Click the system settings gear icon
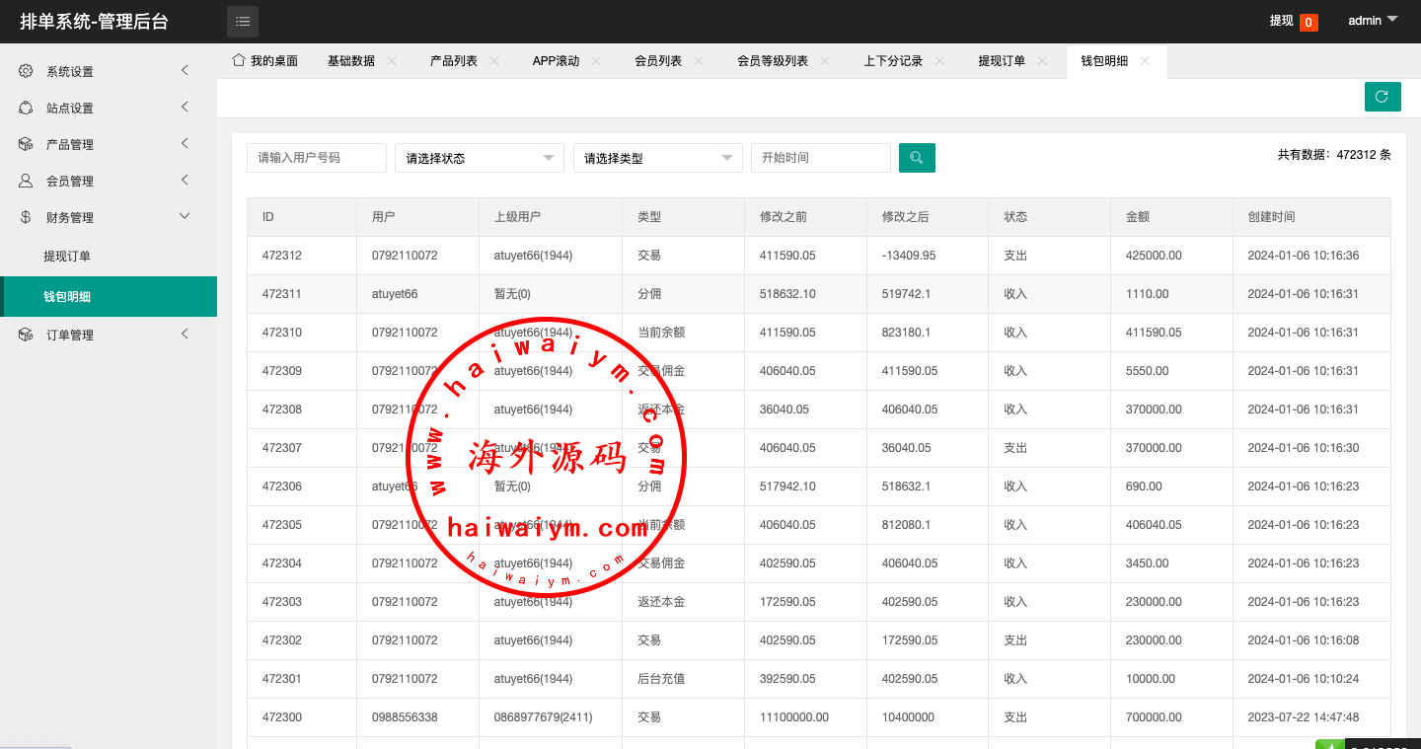Screen dimensions: 1421x749 [26, 71]
